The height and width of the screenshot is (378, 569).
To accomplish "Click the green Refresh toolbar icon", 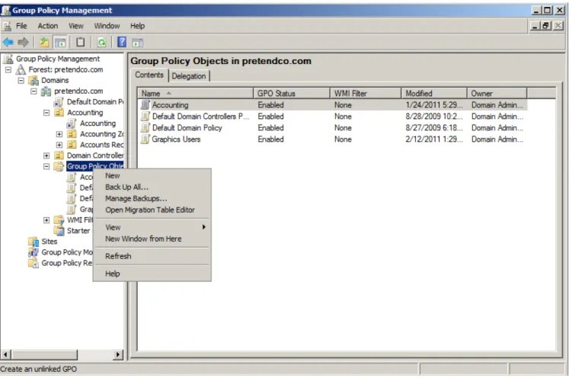I will pyautogui.click(x=101, y=43).
